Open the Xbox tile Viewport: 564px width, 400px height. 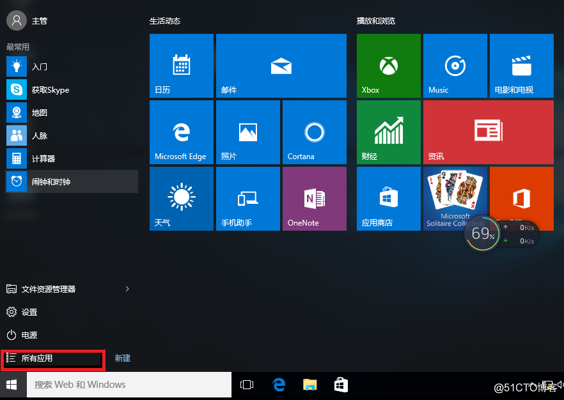click(x=389, y=66)
